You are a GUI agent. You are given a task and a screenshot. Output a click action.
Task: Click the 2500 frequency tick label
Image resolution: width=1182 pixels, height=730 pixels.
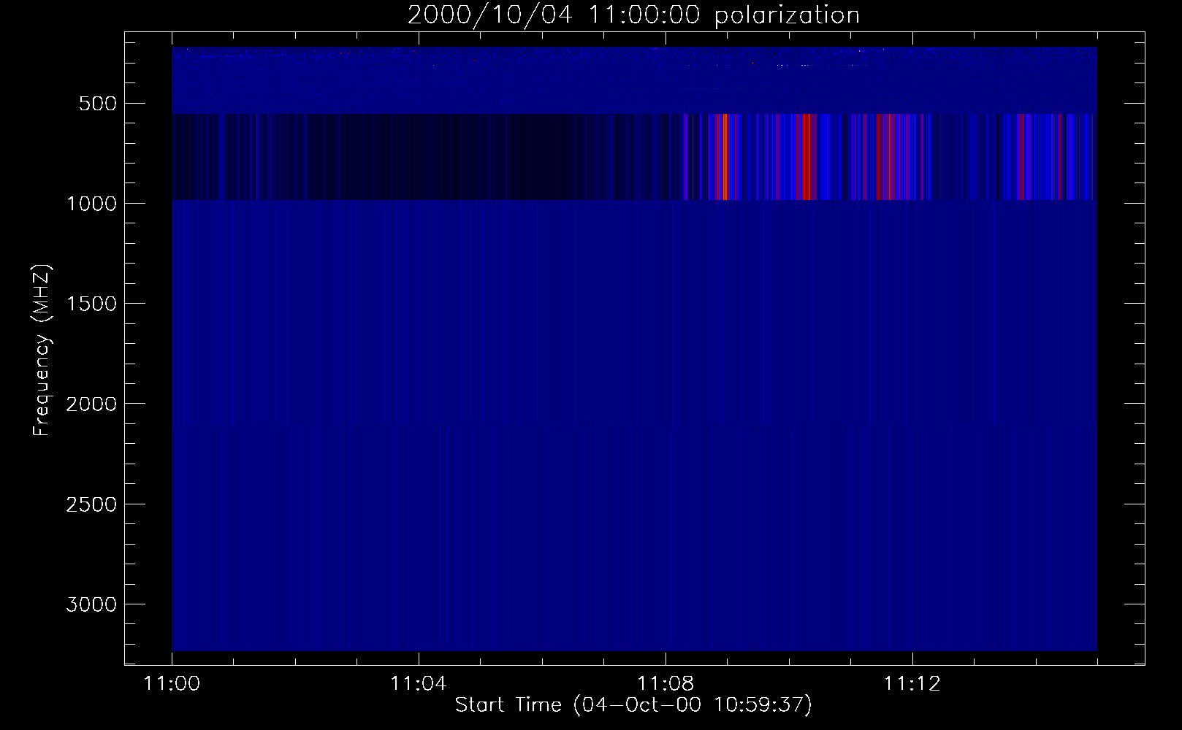pyautogui.click(x=91, y=504)
